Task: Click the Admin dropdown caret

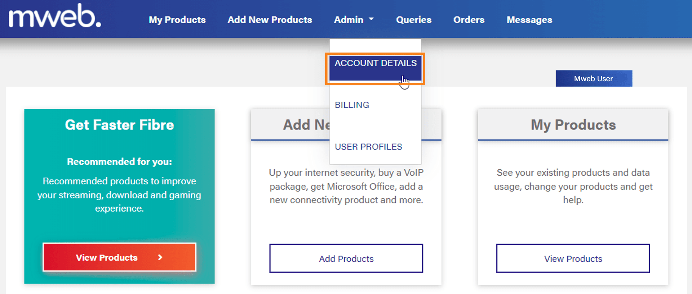Action: click(372, 20)
